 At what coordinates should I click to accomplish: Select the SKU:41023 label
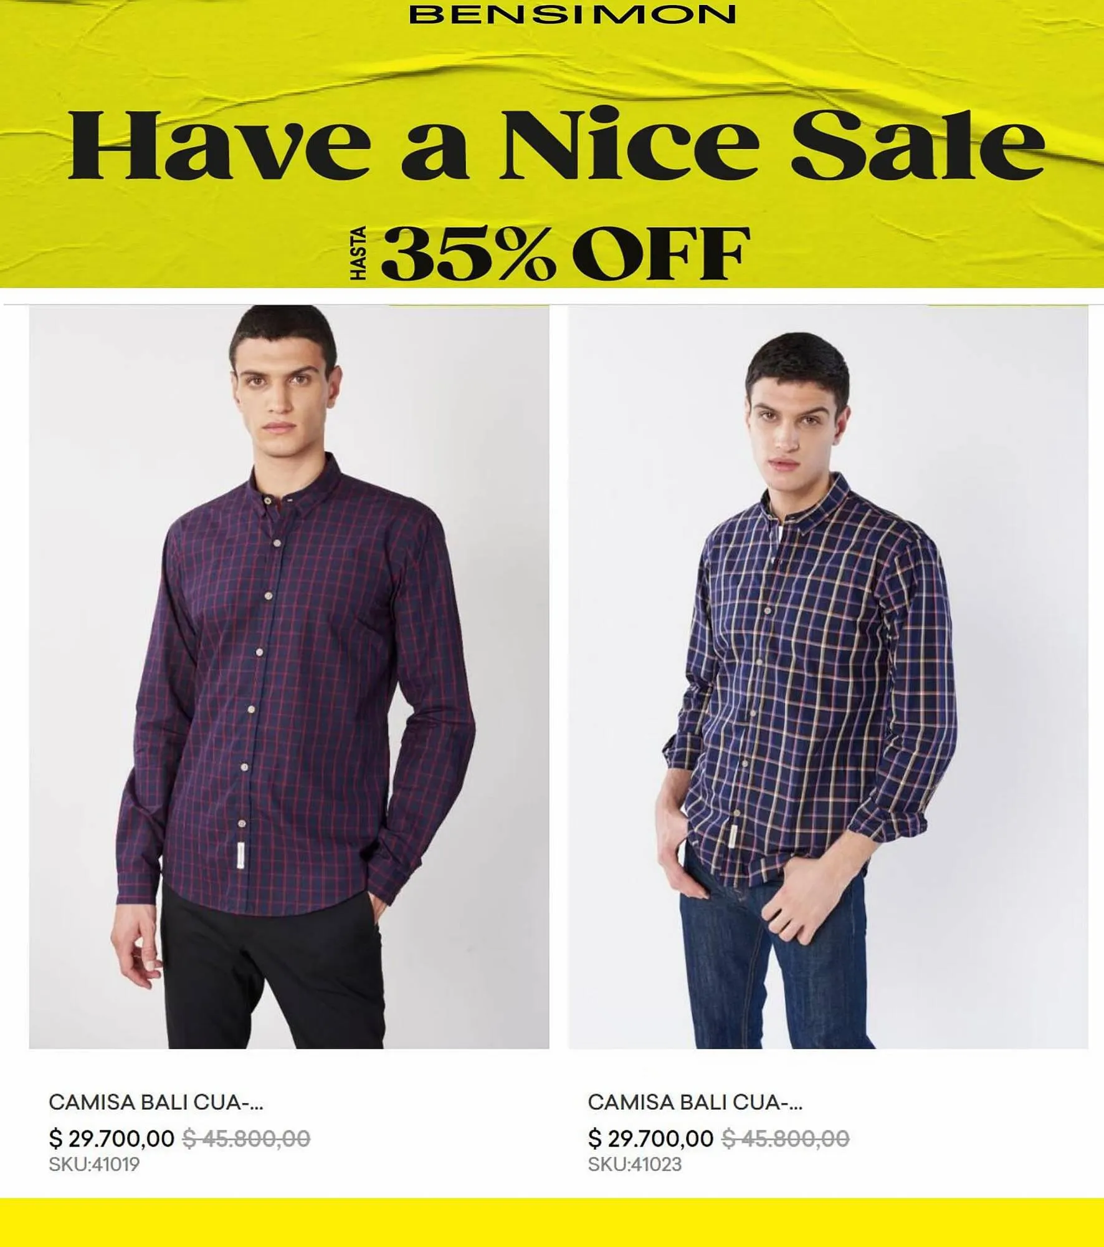[635, 1165]
